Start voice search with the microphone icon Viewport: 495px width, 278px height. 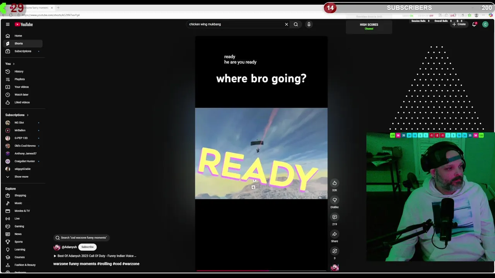[309, 24]
